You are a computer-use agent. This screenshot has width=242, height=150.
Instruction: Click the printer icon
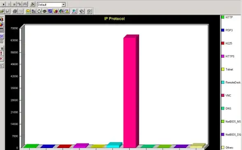[15, 11]
